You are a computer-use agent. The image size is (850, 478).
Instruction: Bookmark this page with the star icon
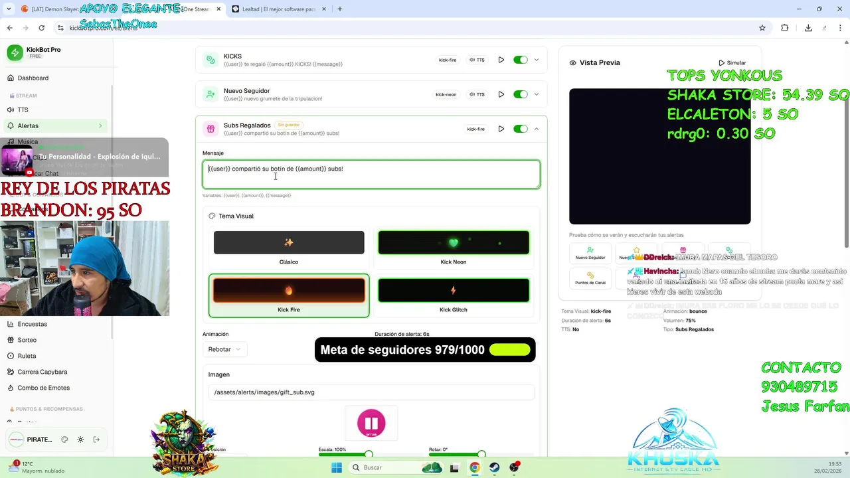point(762,28)
